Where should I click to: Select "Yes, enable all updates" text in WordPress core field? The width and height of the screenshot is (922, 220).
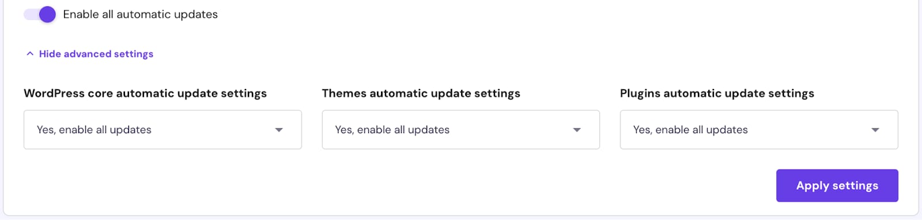pyautogui.click(x=94, y=130)
